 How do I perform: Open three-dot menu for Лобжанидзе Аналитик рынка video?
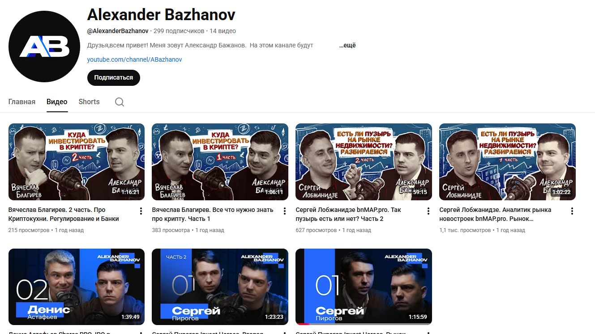572,211
